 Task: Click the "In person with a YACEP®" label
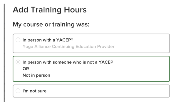[x=48, y=40]
